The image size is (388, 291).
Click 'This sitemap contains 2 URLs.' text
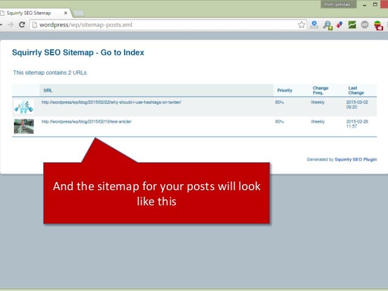tap(50, 73)
